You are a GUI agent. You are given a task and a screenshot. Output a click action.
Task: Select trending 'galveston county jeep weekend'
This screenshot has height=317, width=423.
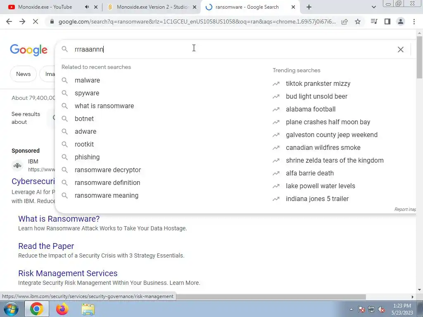pos(332,135)
